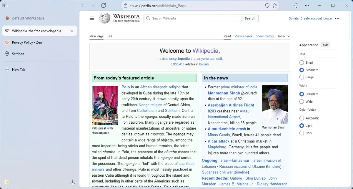Click the A car attack link
Viewport: 353px width, 189px height.
tap(219, 141)
